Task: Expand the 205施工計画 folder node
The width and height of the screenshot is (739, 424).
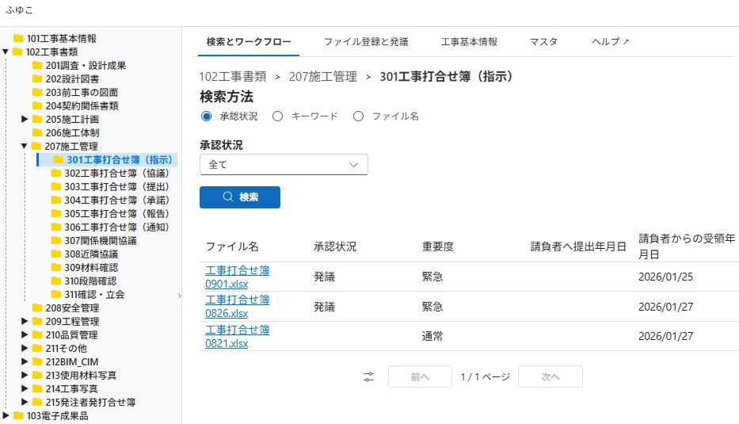Action: (x=24, y=120)
